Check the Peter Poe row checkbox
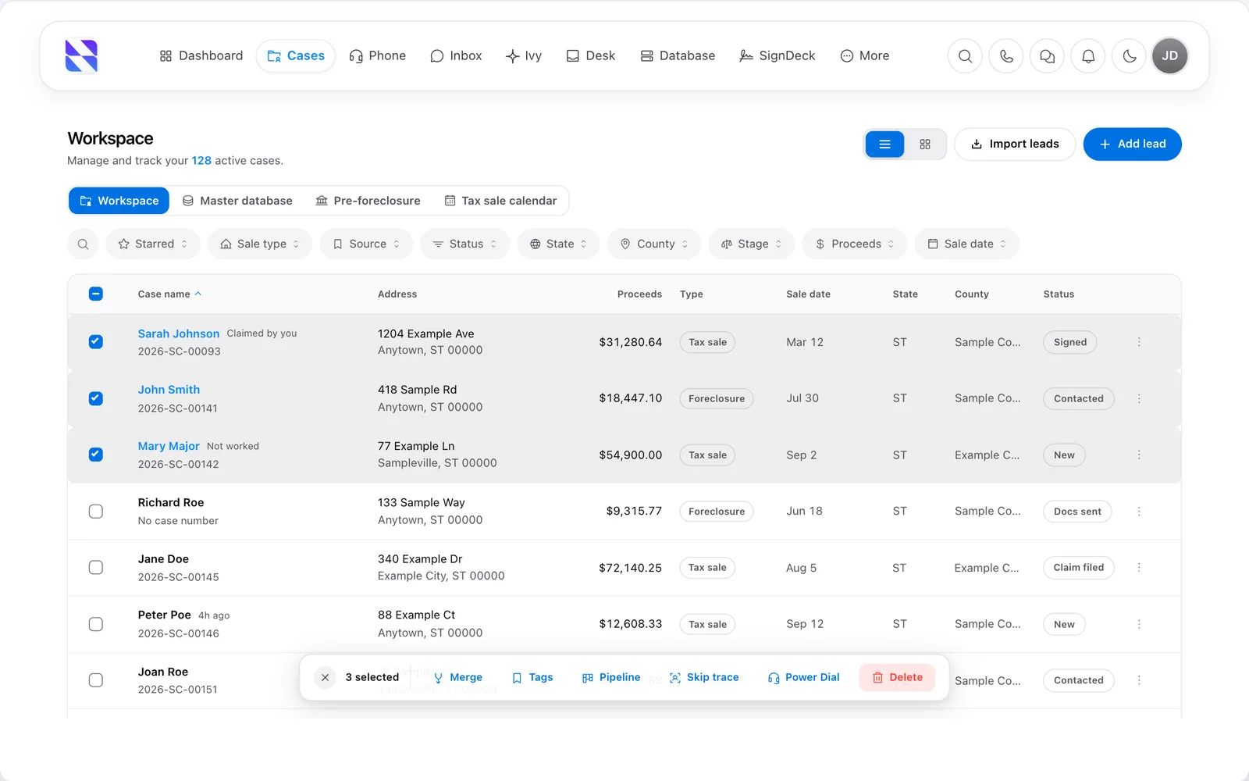This screenshot has width=1249, height=781. pyautogui.click(x=96, y=624)
